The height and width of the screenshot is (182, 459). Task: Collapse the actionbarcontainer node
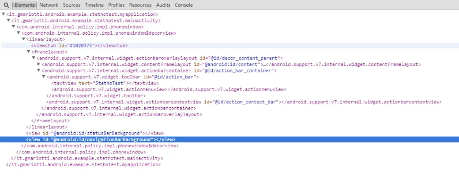coord(38,70)
